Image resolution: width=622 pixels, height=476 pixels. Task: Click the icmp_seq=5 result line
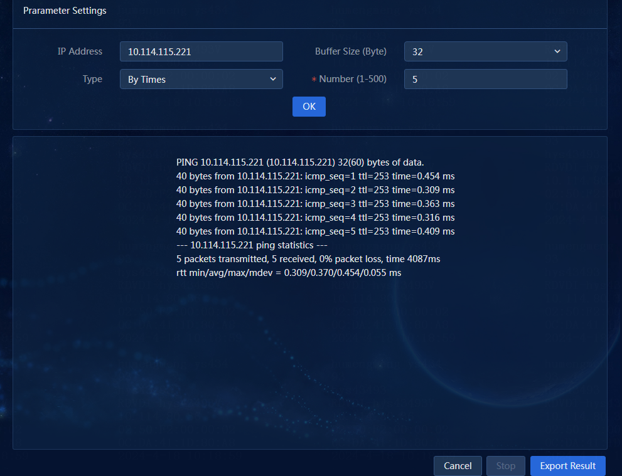pyautogui.click(x=315, y=231)
